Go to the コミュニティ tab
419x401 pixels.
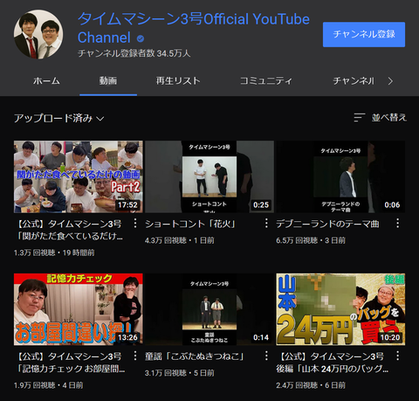tap(265, 80)
